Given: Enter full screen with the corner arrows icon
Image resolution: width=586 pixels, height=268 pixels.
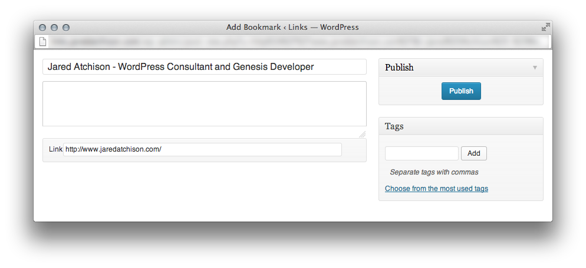Looking at the screenshot, I should point(545,27).
